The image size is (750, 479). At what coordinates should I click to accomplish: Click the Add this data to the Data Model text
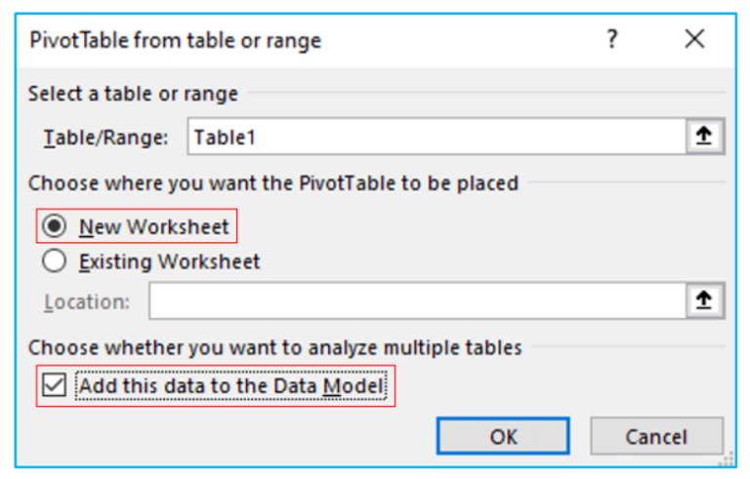(231, 385)
